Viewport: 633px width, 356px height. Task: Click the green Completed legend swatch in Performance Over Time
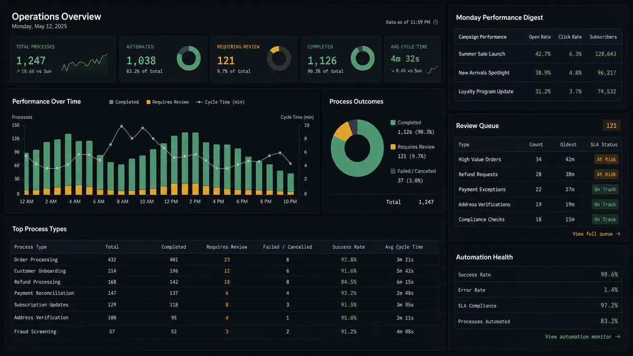click(111, 102)
